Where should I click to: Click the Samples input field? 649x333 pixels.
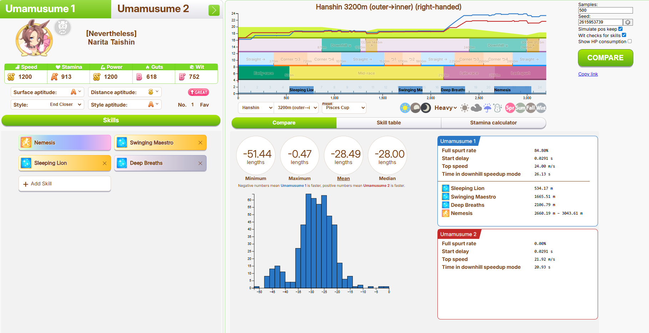pyautogui.click(x=605, y=10)
